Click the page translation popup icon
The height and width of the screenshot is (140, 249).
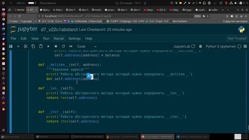tap(90, 77)
